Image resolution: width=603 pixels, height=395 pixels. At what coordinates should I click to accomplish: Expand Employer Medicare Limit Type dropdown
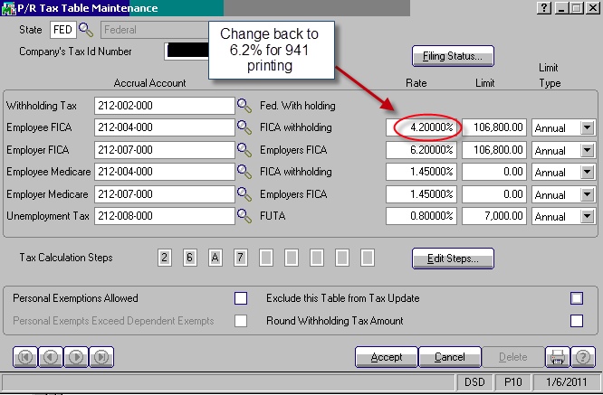[x=588, y=194]
